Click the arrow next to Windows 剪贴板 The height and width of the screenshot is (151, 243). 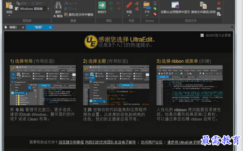[48, 9]
